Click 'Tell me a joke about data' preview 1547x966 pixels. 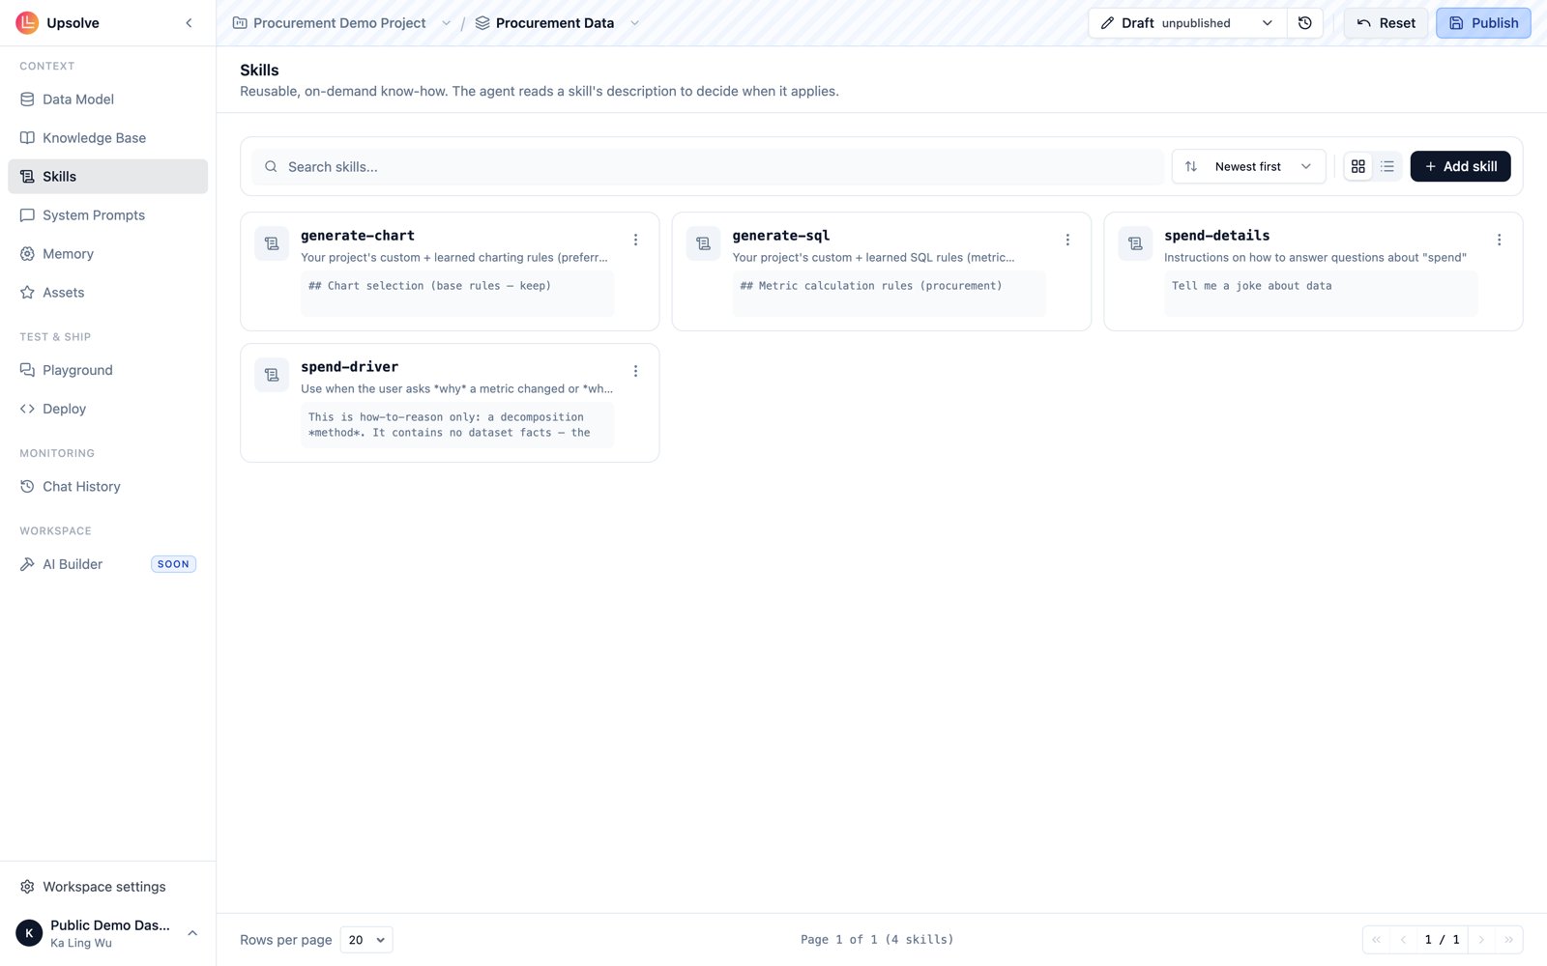(1321, 293)
